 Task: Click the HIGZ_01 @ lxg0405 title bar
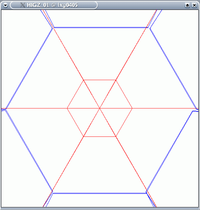(54, 5)
